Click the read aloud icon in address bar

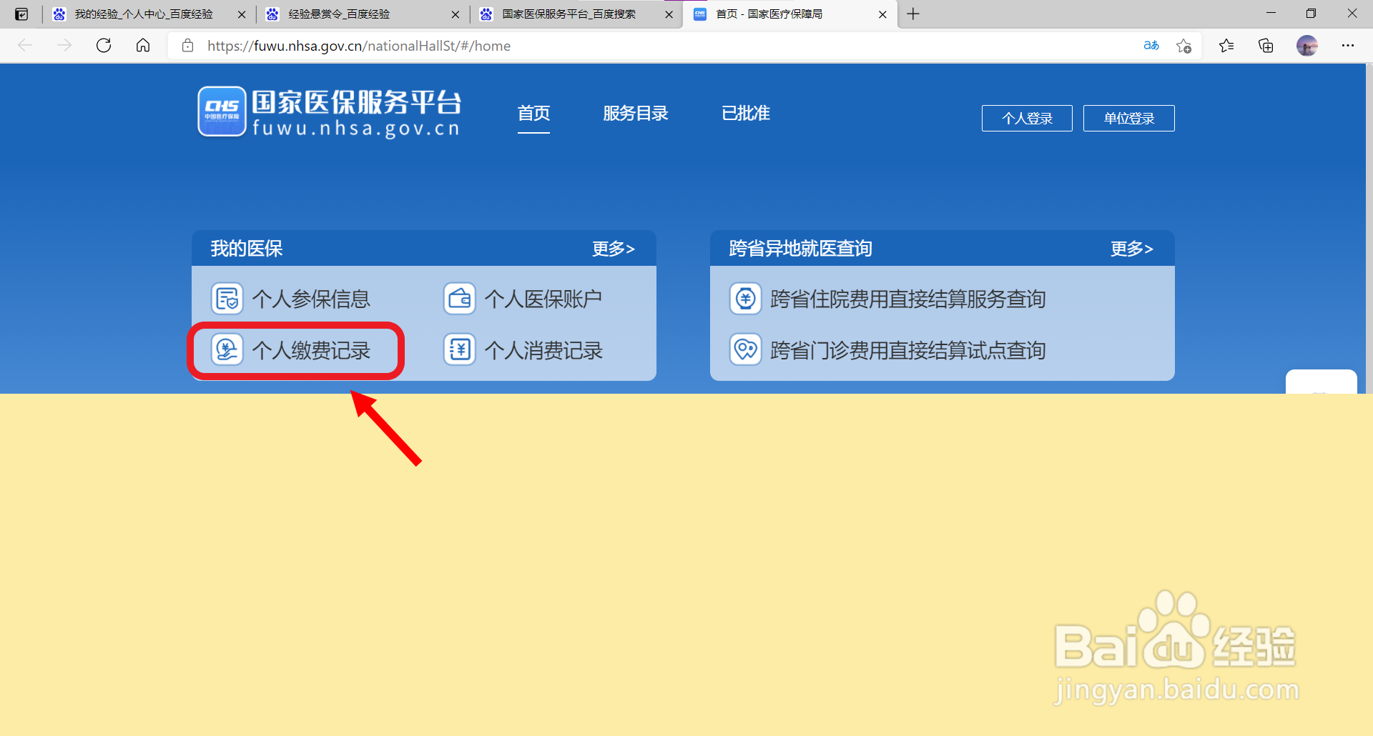(x=1151, y=45)
